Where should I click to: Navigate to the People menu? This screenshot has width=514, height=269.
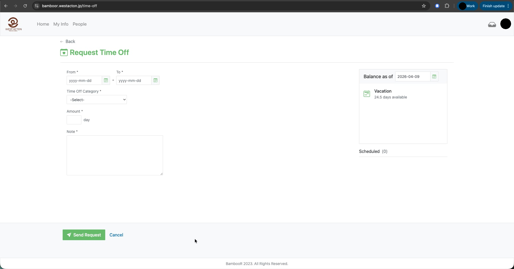point(80,24)
